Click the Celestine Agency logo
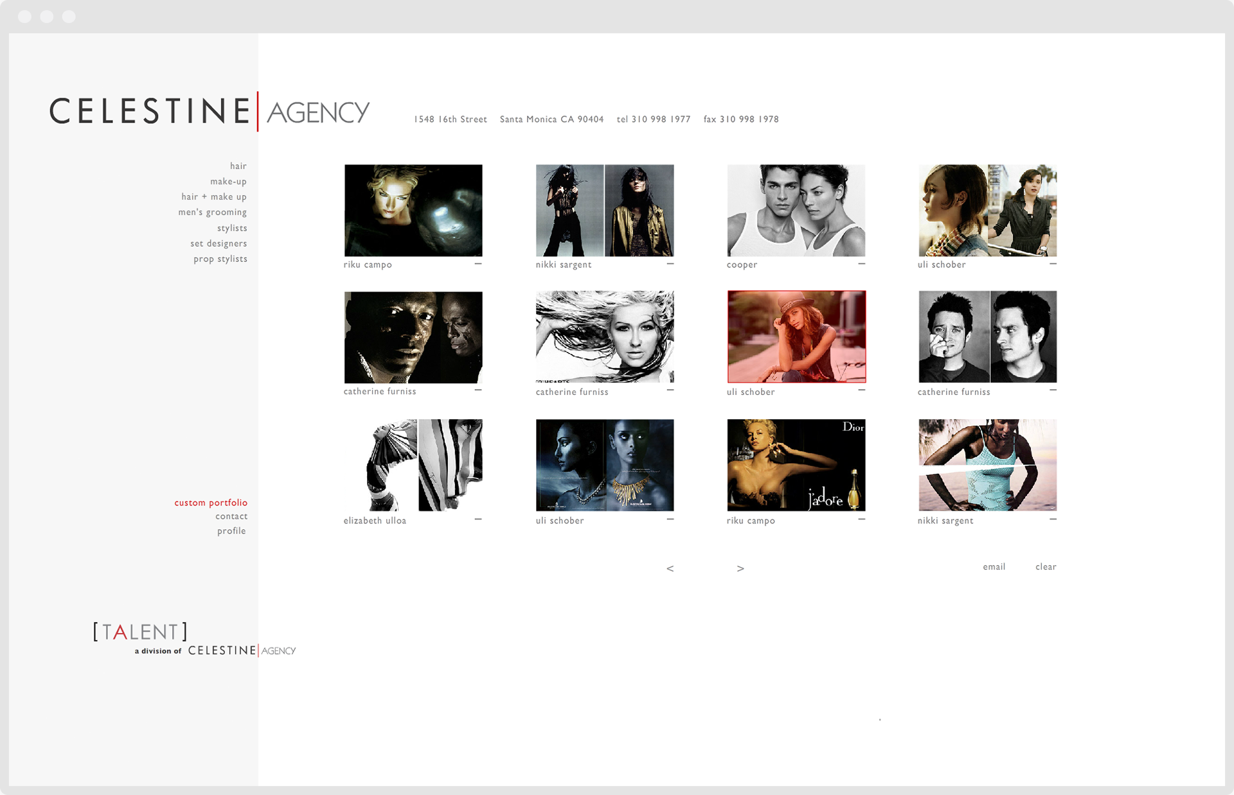The width and height of the screenshot is (1234, 795). click(210, 112)
